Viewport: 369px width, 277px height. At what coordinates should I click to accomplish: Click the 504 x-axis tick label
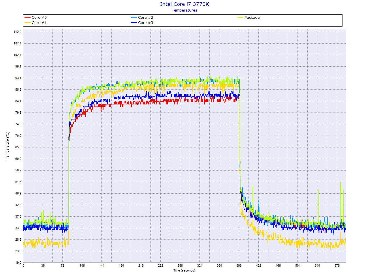pyautogui.click(x=298, y=266)
